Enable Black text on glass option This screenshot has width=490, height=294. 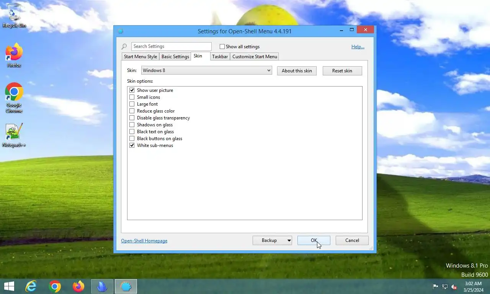[132, 132]
